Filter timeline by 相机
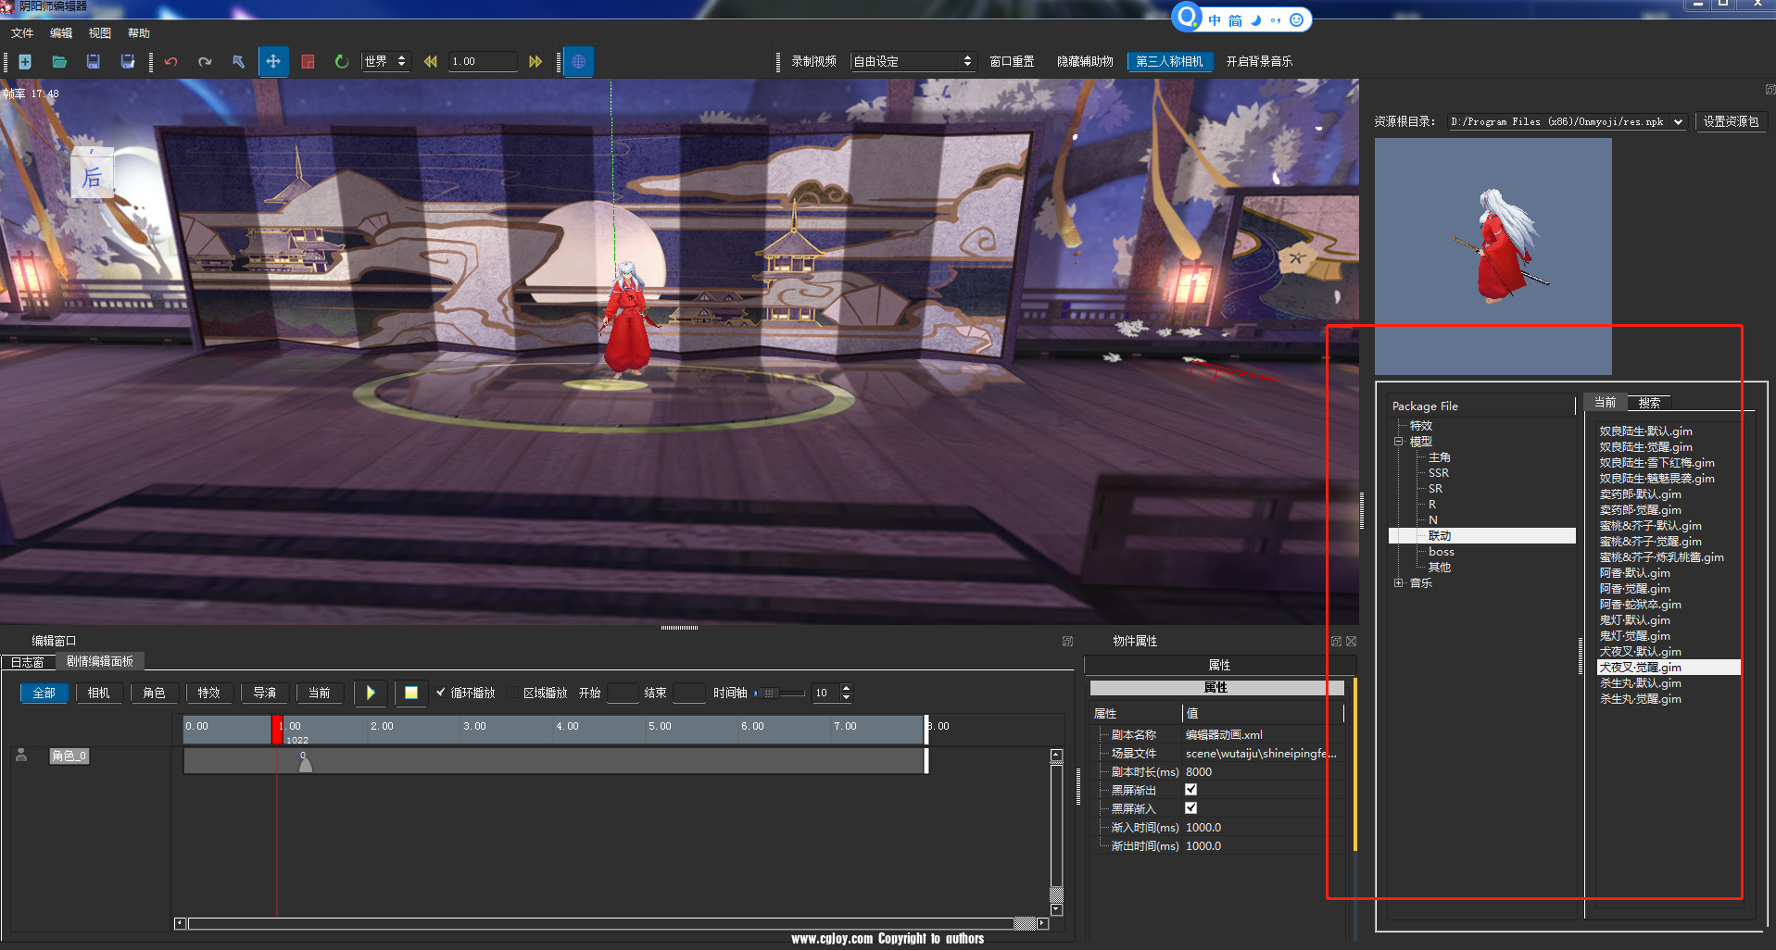 [99, 693]
